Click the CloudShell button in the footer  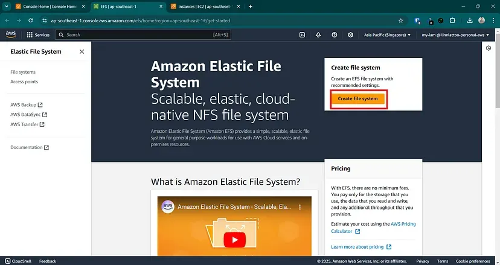pos(19,261)
